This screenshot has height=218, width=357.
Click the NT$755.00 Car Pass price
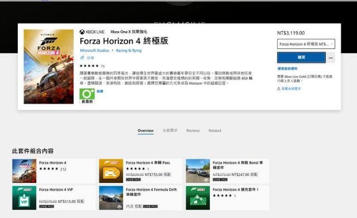click(x=153, y=175)
